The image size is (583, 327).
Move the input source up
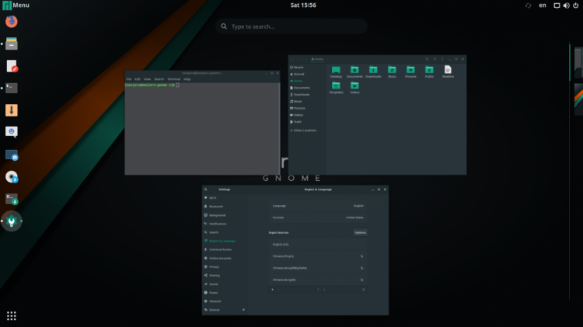tap(318, 290)
